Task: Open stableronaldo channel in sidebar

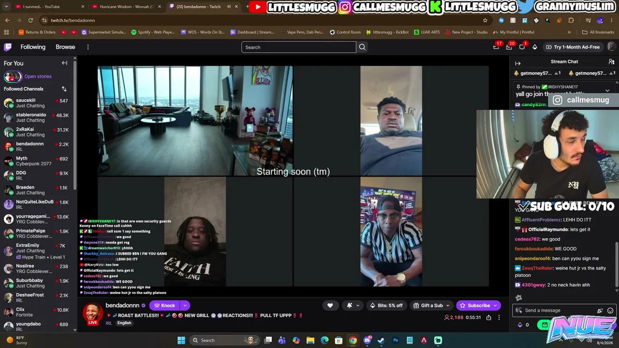Action: point(37,117)
